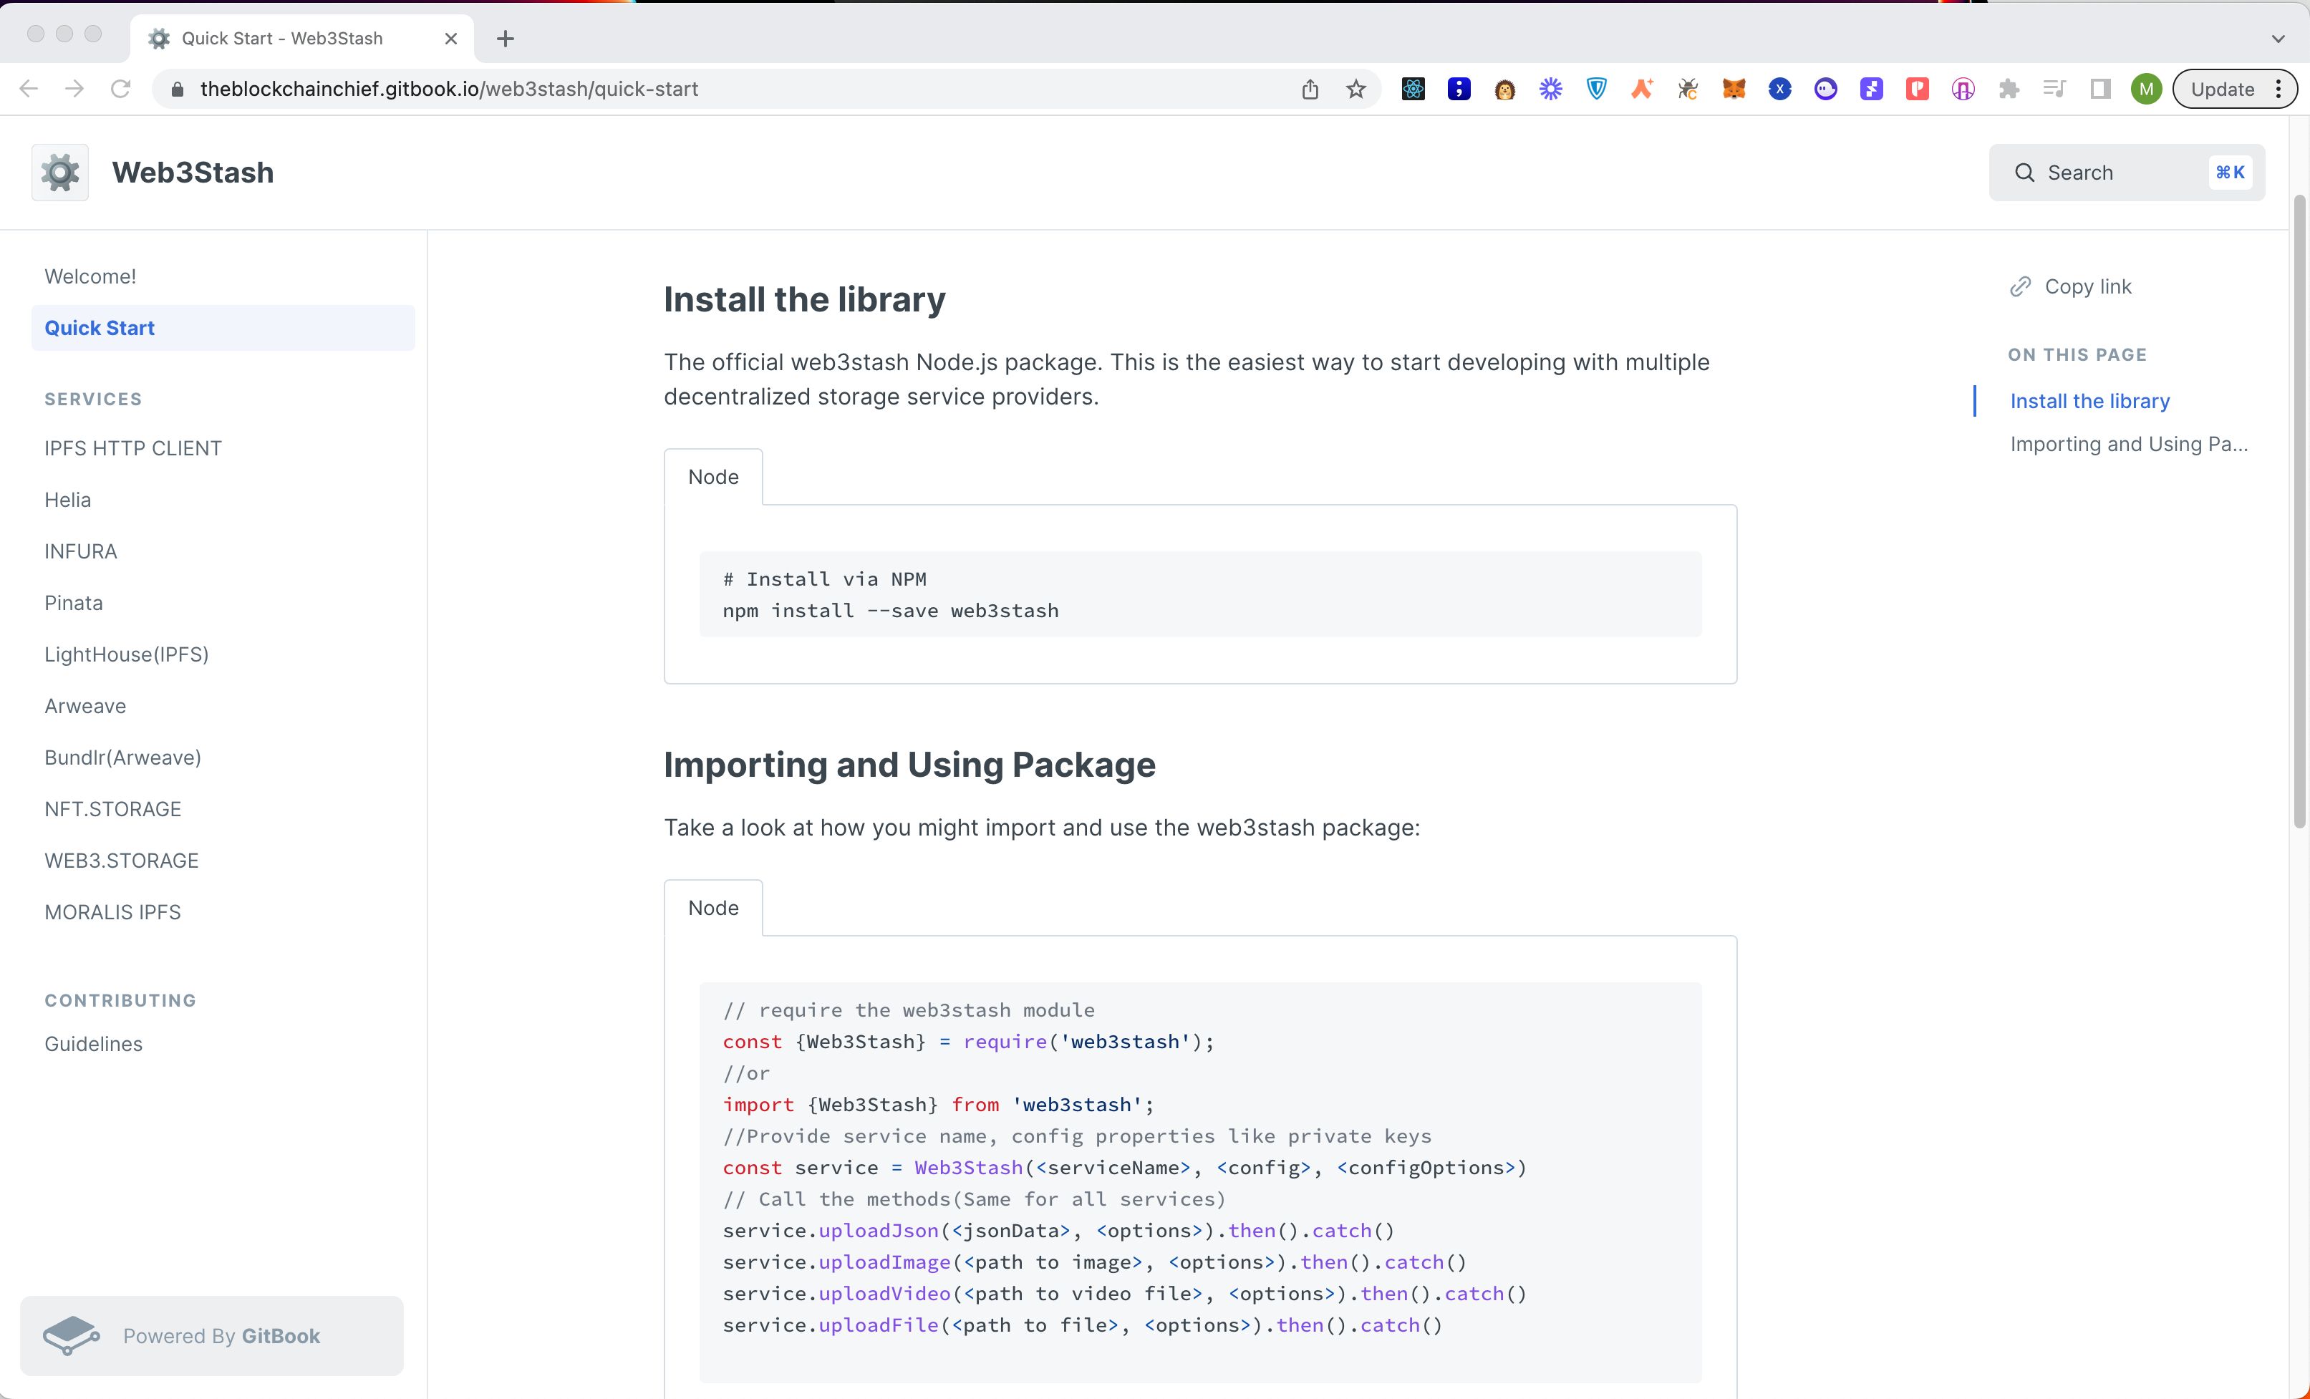Image resolution: width=2310 pixels, height=1399 pixels.
Task: Jump to Importing and Using Package section
Action: [x=2129, y=445]
